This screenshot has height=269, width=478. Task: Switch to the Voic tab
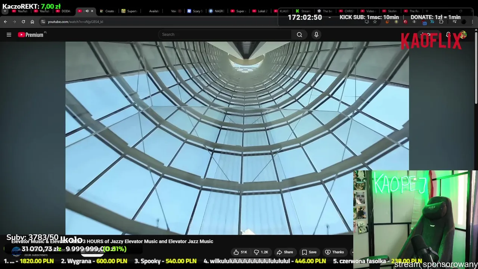(x=173, y=11)
